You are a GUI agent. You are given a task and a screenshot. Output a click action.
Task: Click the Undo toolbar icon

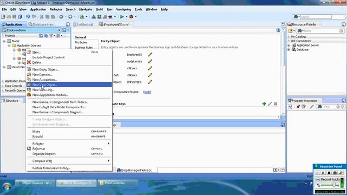pyautogui.click(x=28, y=17)
